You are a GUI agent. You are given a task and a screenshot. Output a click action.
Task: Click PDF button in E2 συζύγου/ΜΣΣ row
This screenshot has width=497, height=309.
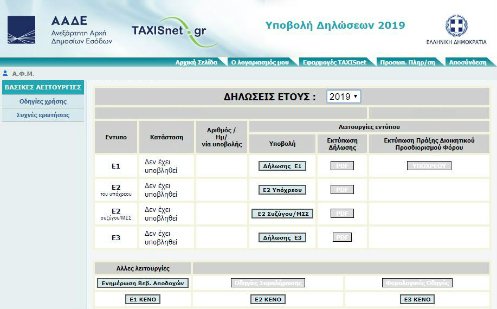342,213
